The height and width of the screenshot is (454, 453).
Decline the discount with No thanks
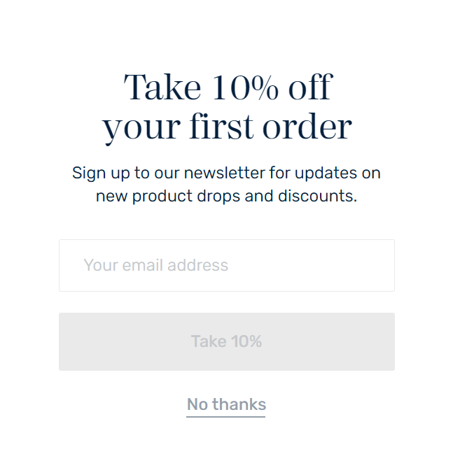coord(226,404)
